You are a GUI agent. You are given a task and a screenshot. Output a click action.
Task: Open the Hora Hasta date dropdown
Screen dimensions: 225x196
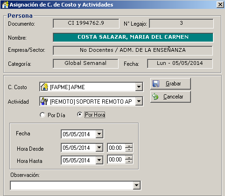(x=99, y=160)
